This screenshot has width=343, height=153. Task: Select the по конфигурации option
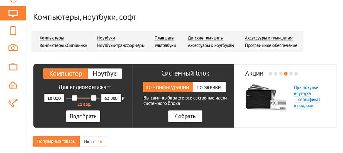pyautogui.click(x=167, y=87)
